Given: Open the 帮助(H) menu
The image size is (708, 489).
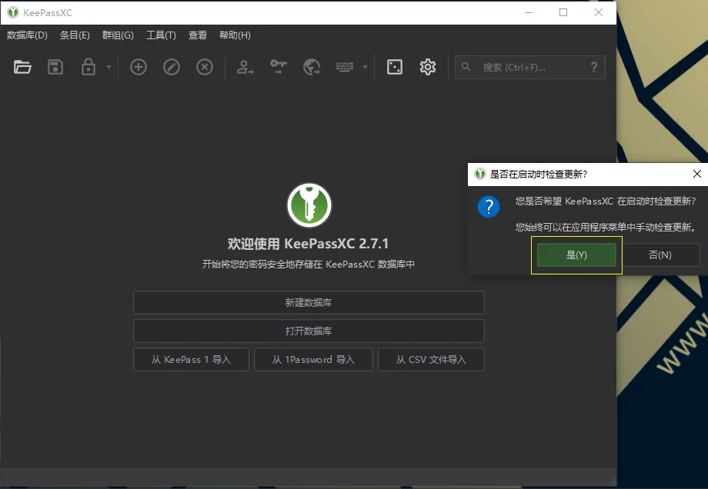Looking at the screenshot, I should coord(235,35).
